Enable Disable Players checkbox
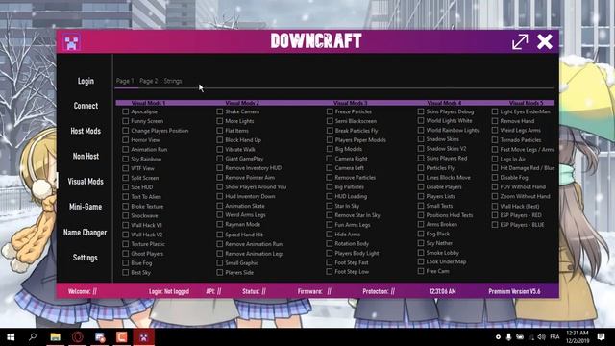Image resolution: width=615 pixels, height=346 pixels. 421,186
